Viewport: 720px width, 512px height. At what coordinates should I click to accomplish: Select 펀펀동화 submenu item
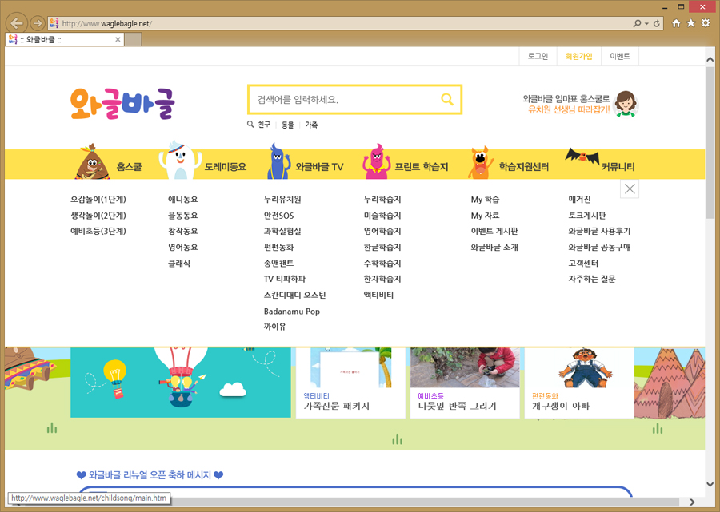(278, 247)
